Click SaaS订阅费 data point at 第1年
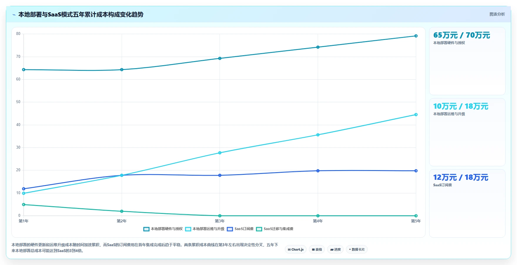The image size is (517, 265). pos(24,189)
